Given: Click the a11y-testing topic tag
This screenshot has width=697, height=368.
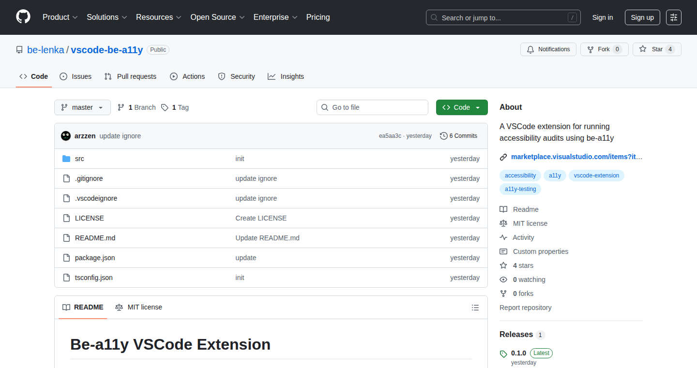Looking at the screenshot, I should point(520,189).
